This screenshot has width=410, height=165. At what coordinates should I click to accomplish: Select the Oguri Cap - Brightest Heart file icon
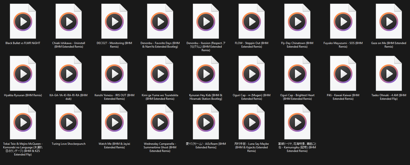tap(297, 73)
